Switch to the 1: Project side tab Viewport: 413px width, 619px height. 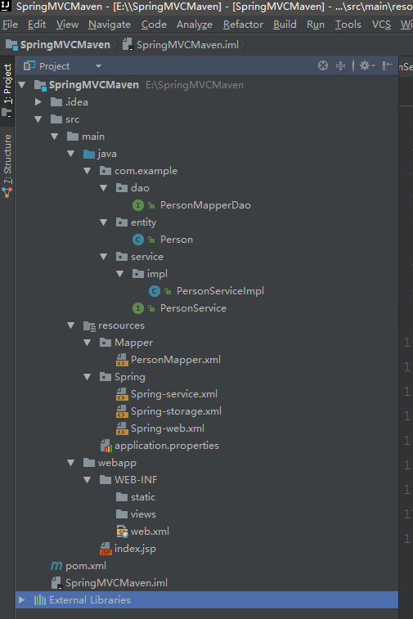7,92
